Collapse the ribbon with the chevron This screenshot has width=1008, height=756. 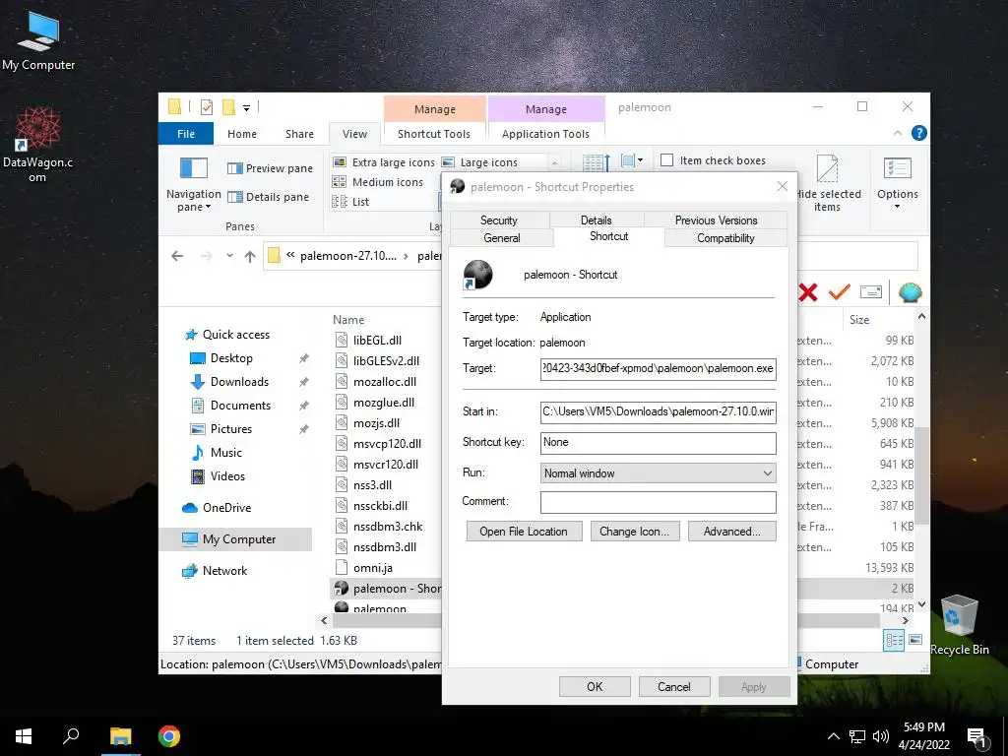coord(898,133)
